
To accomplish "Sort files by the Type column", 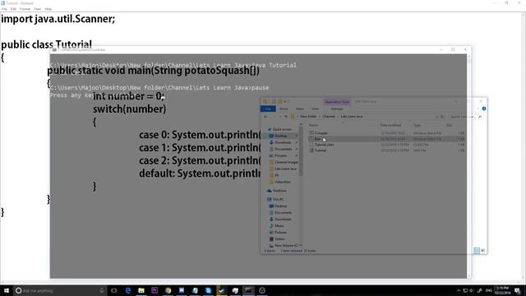I will pyautogui.click(x=417, y=125).
